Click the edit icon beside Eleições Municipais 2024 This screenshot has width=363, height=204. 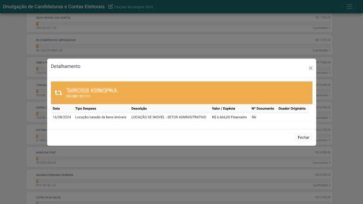tap(111, 7)
